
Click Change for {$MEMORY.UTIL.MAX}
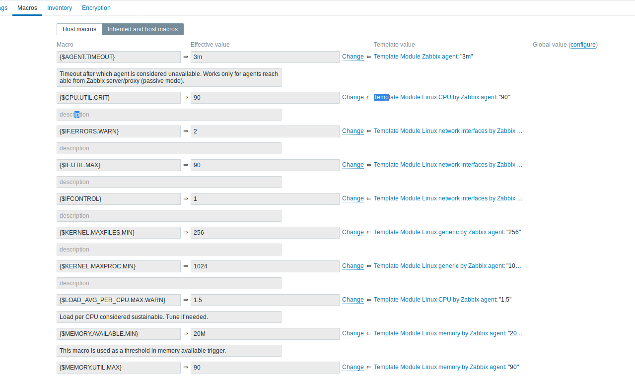(353, 367)
